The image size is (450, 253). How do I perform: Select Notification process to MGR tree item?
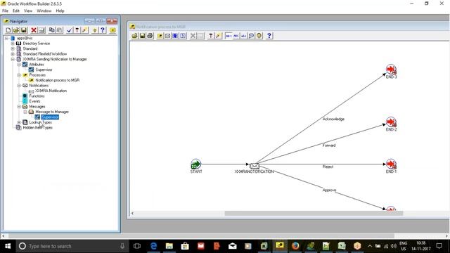(58, 80)
